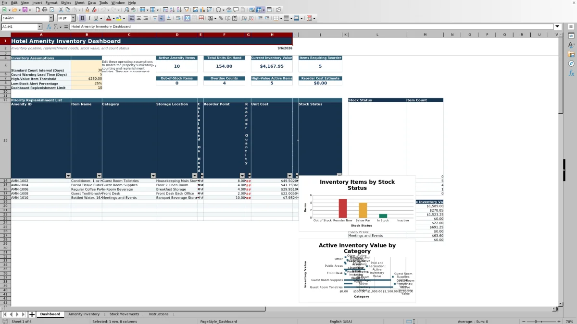Click the Font Color red A button

coord(108,18)
